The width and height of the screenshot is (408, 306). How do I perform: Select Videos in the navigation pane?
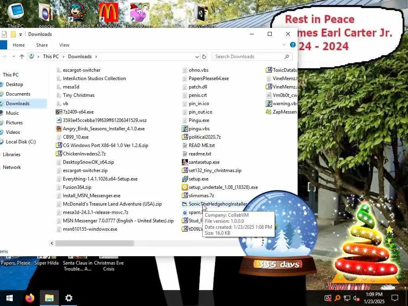13,132
